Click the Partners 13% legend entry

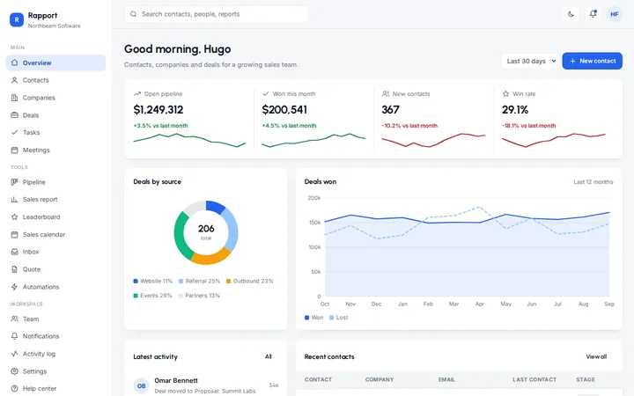click(x=199, y=296)
